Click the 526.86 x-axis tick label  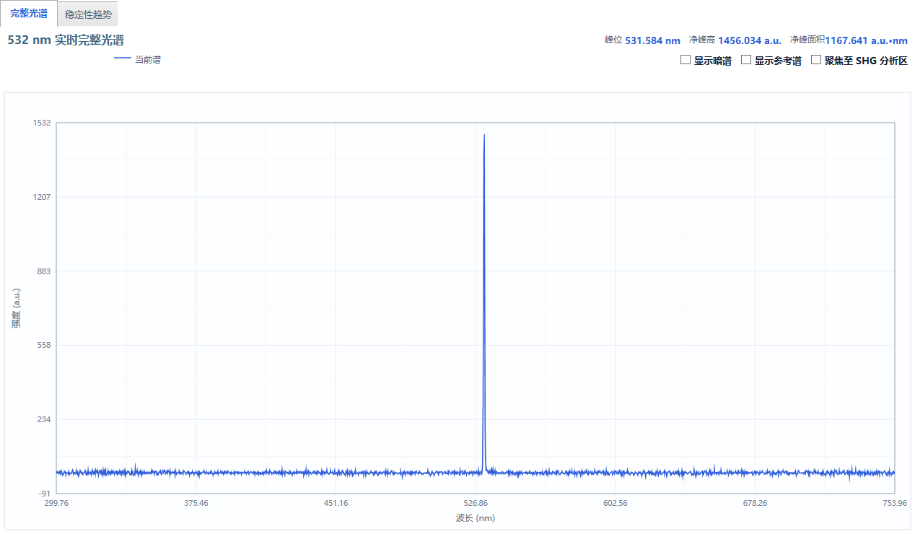[476, 503]
